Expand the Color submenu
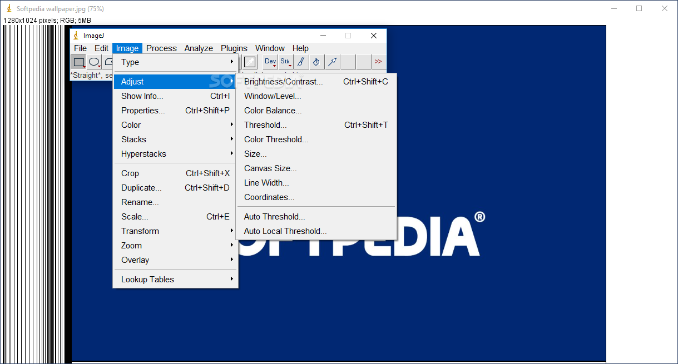678x364 pixels. pyautogui.click(x=176, y=125)
